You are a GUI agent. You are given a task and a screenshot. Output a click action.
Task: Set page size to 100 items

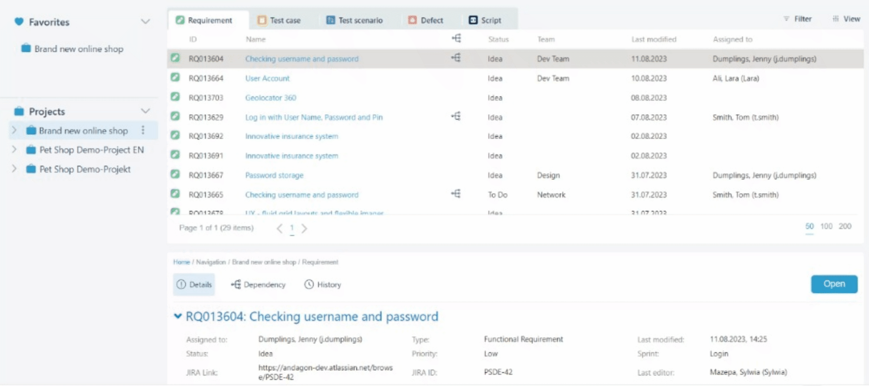point(826,226)
